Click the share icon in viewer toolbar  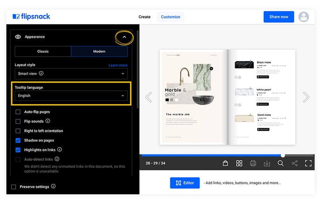pos(294,163)
